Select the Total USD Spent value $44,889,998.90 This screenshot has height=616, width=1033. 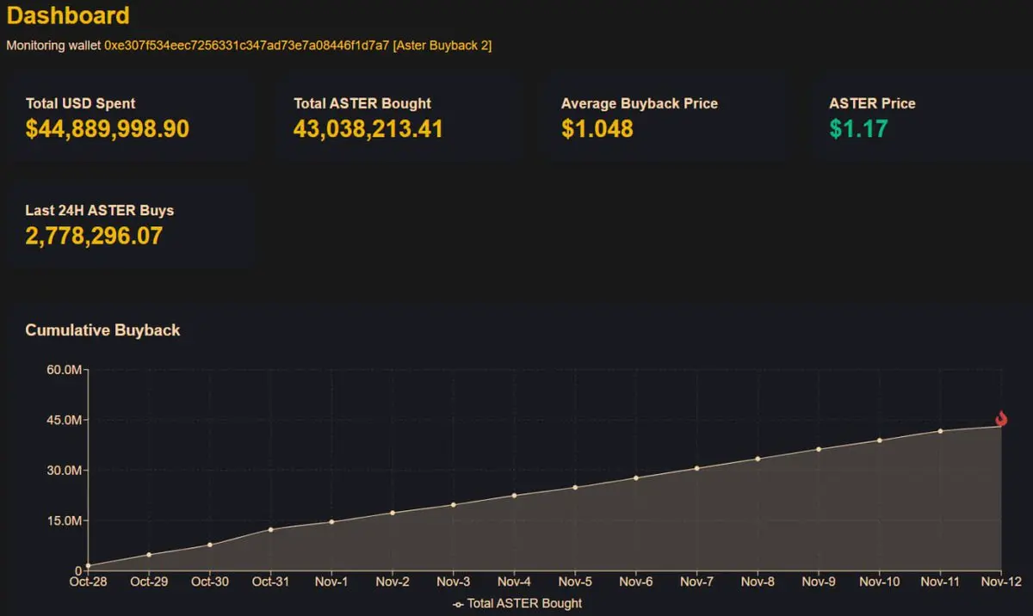(108, 129)
